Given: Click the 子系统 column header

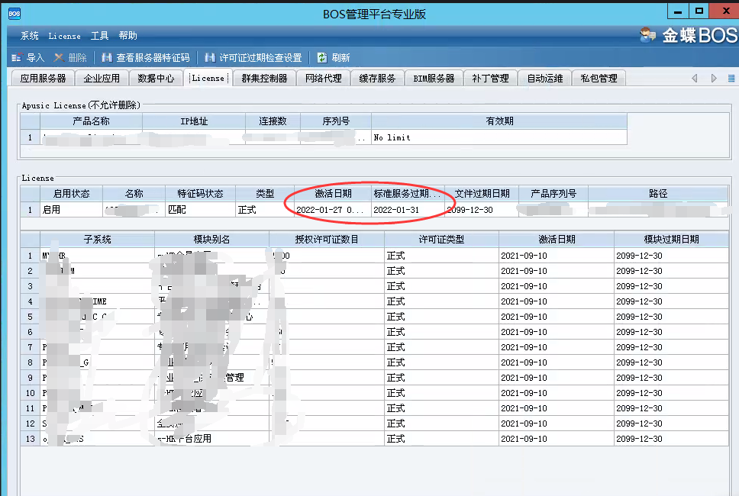Looking at the screenshot, I should (x=97, y=240).
